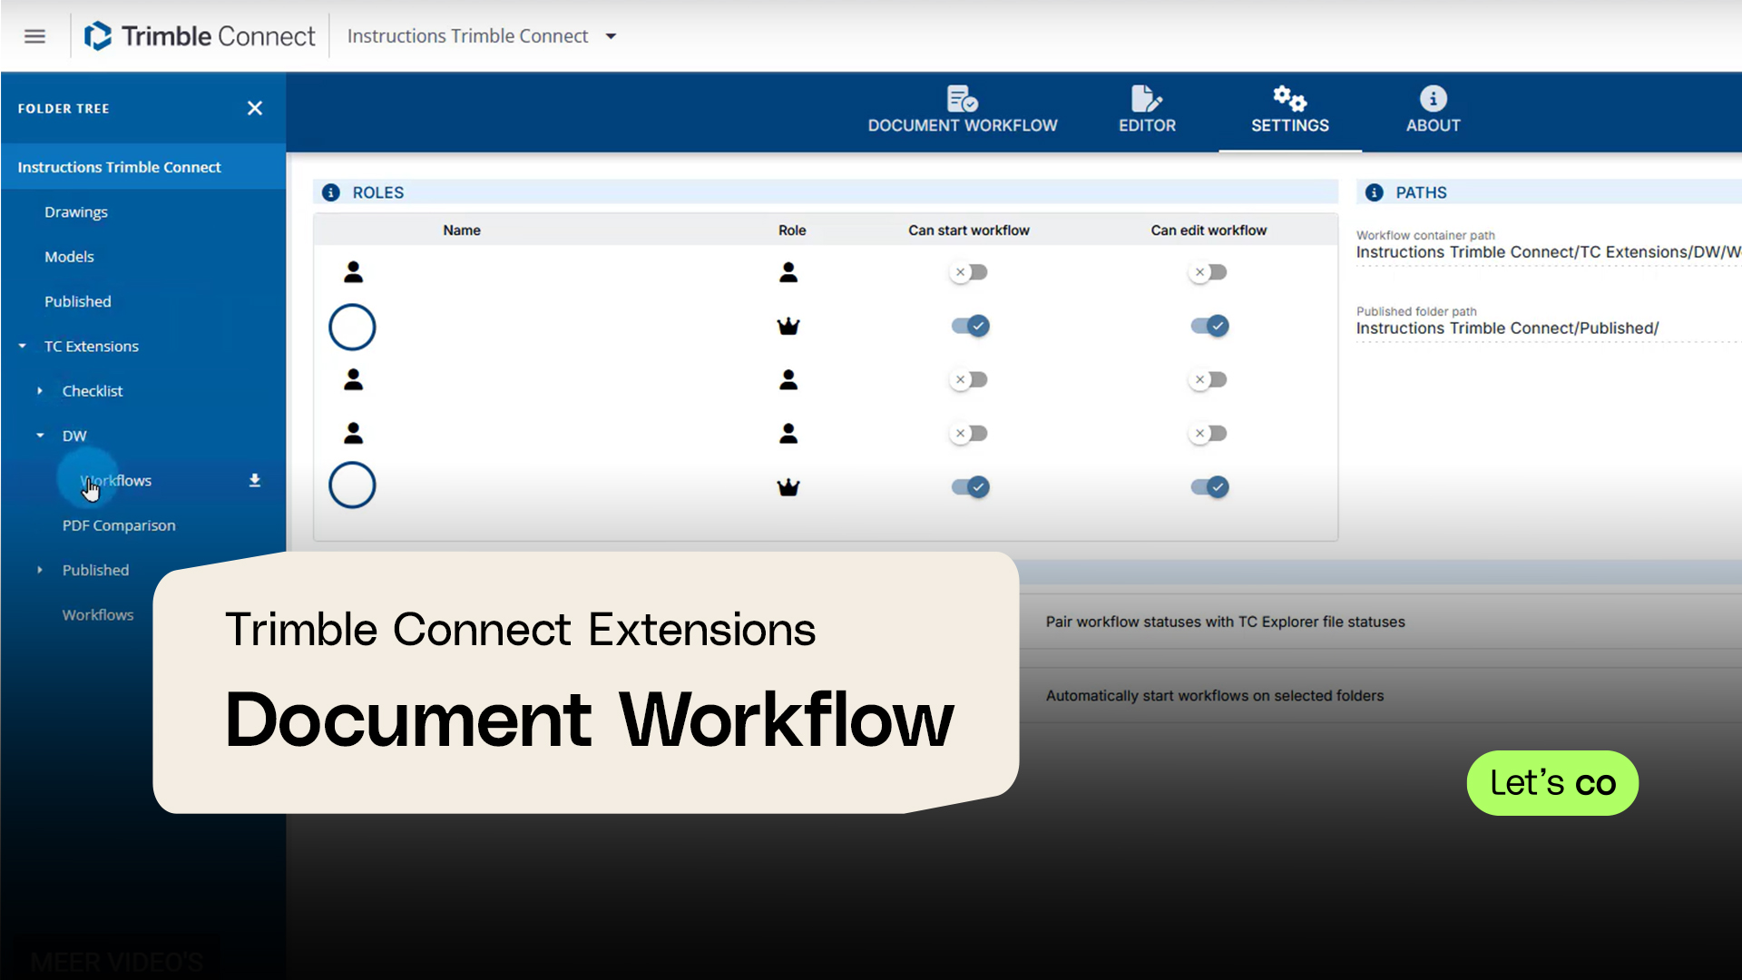Close the Folder Tree panel
1742x980 pixels.
coord(255,108)
